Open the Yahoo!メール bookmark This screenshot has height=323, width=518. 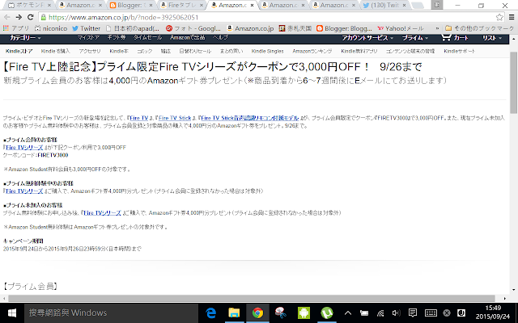401,28
